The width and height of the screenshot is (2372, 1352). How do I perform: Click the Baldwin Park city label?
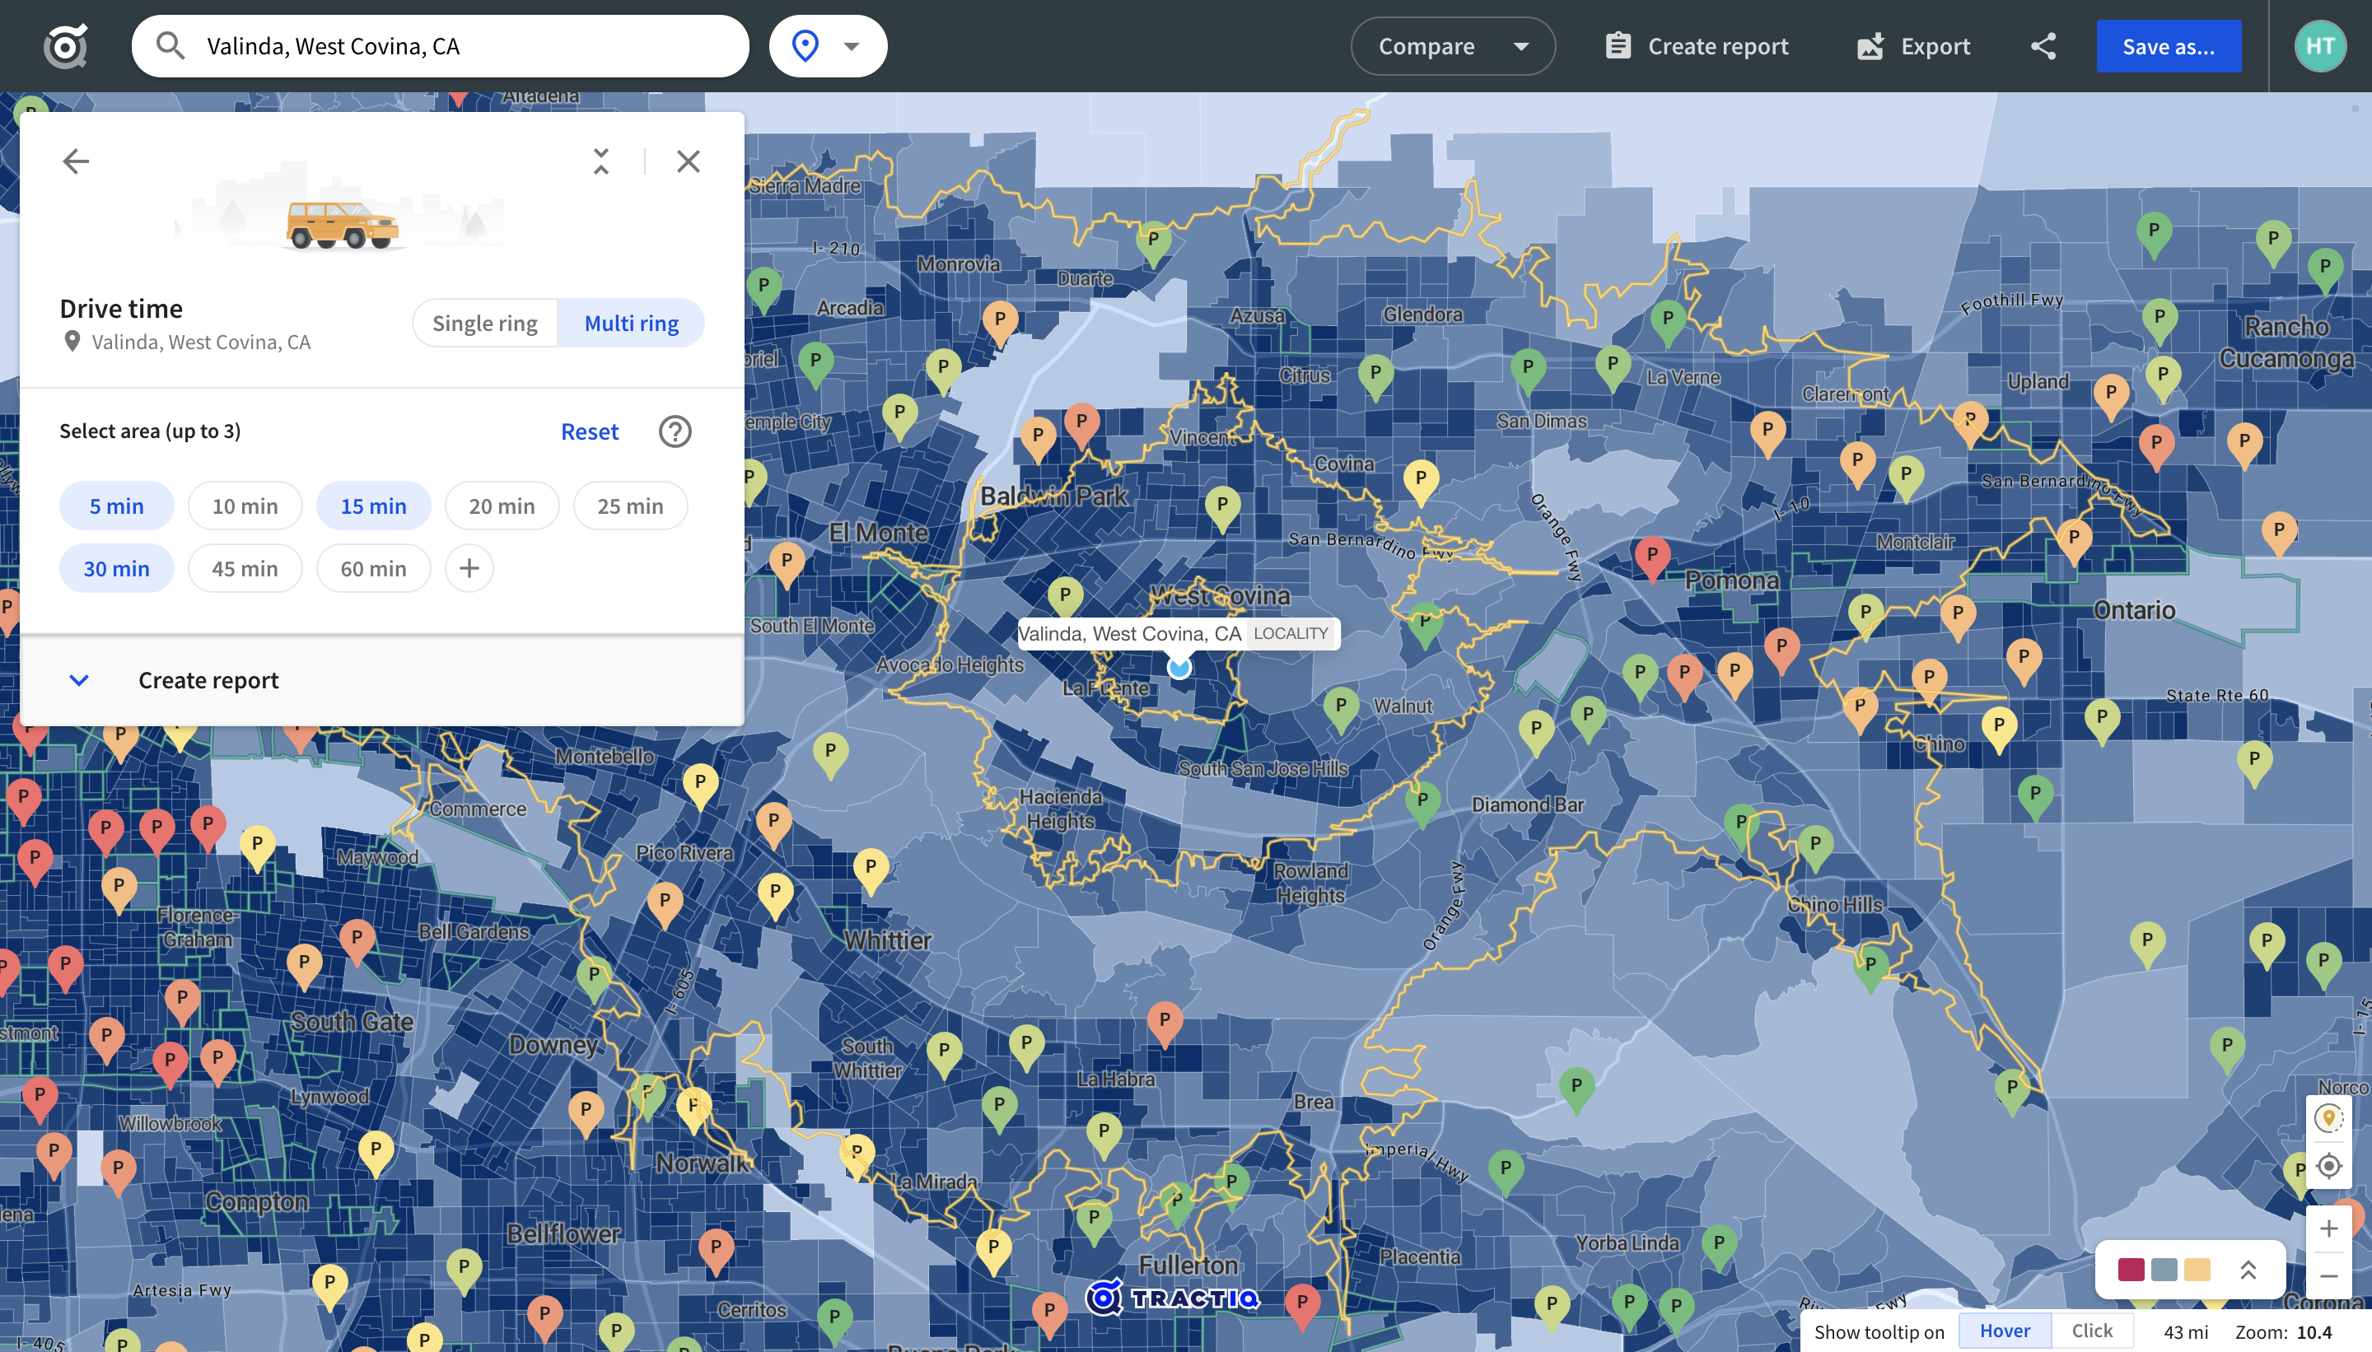[1053, 496]
